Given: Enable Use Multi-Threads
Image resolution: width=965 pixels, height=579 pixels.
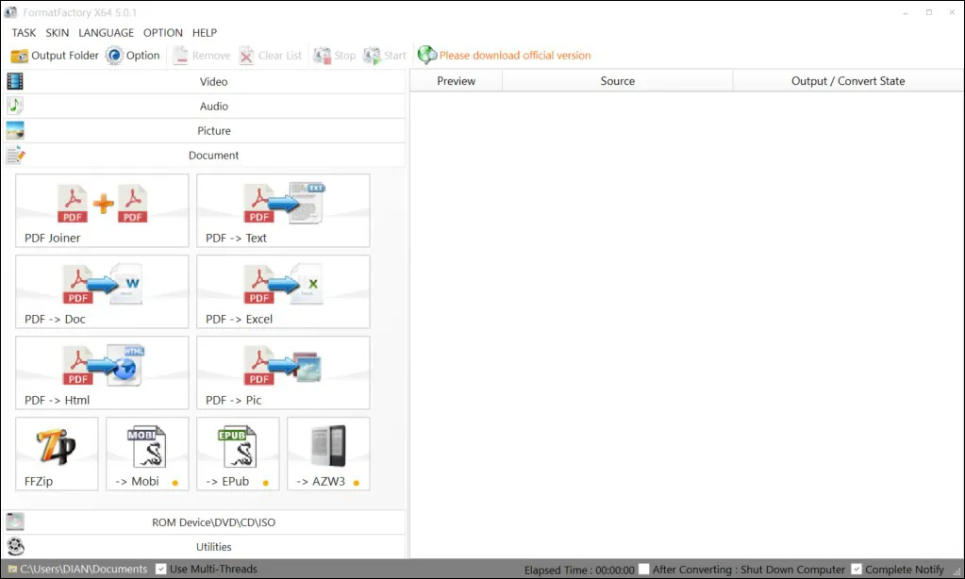Looking at the screenshot, I should [x=160, y=569].
